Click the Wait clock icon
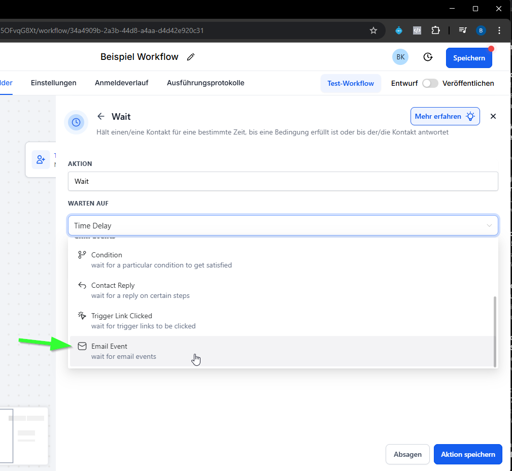The width and height of the screenshot is (512, 471). coord(76,122)
